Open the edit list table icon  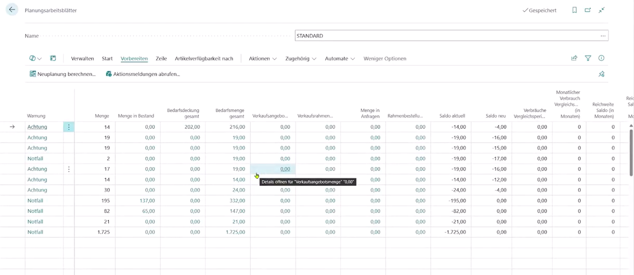click(53, 58)
